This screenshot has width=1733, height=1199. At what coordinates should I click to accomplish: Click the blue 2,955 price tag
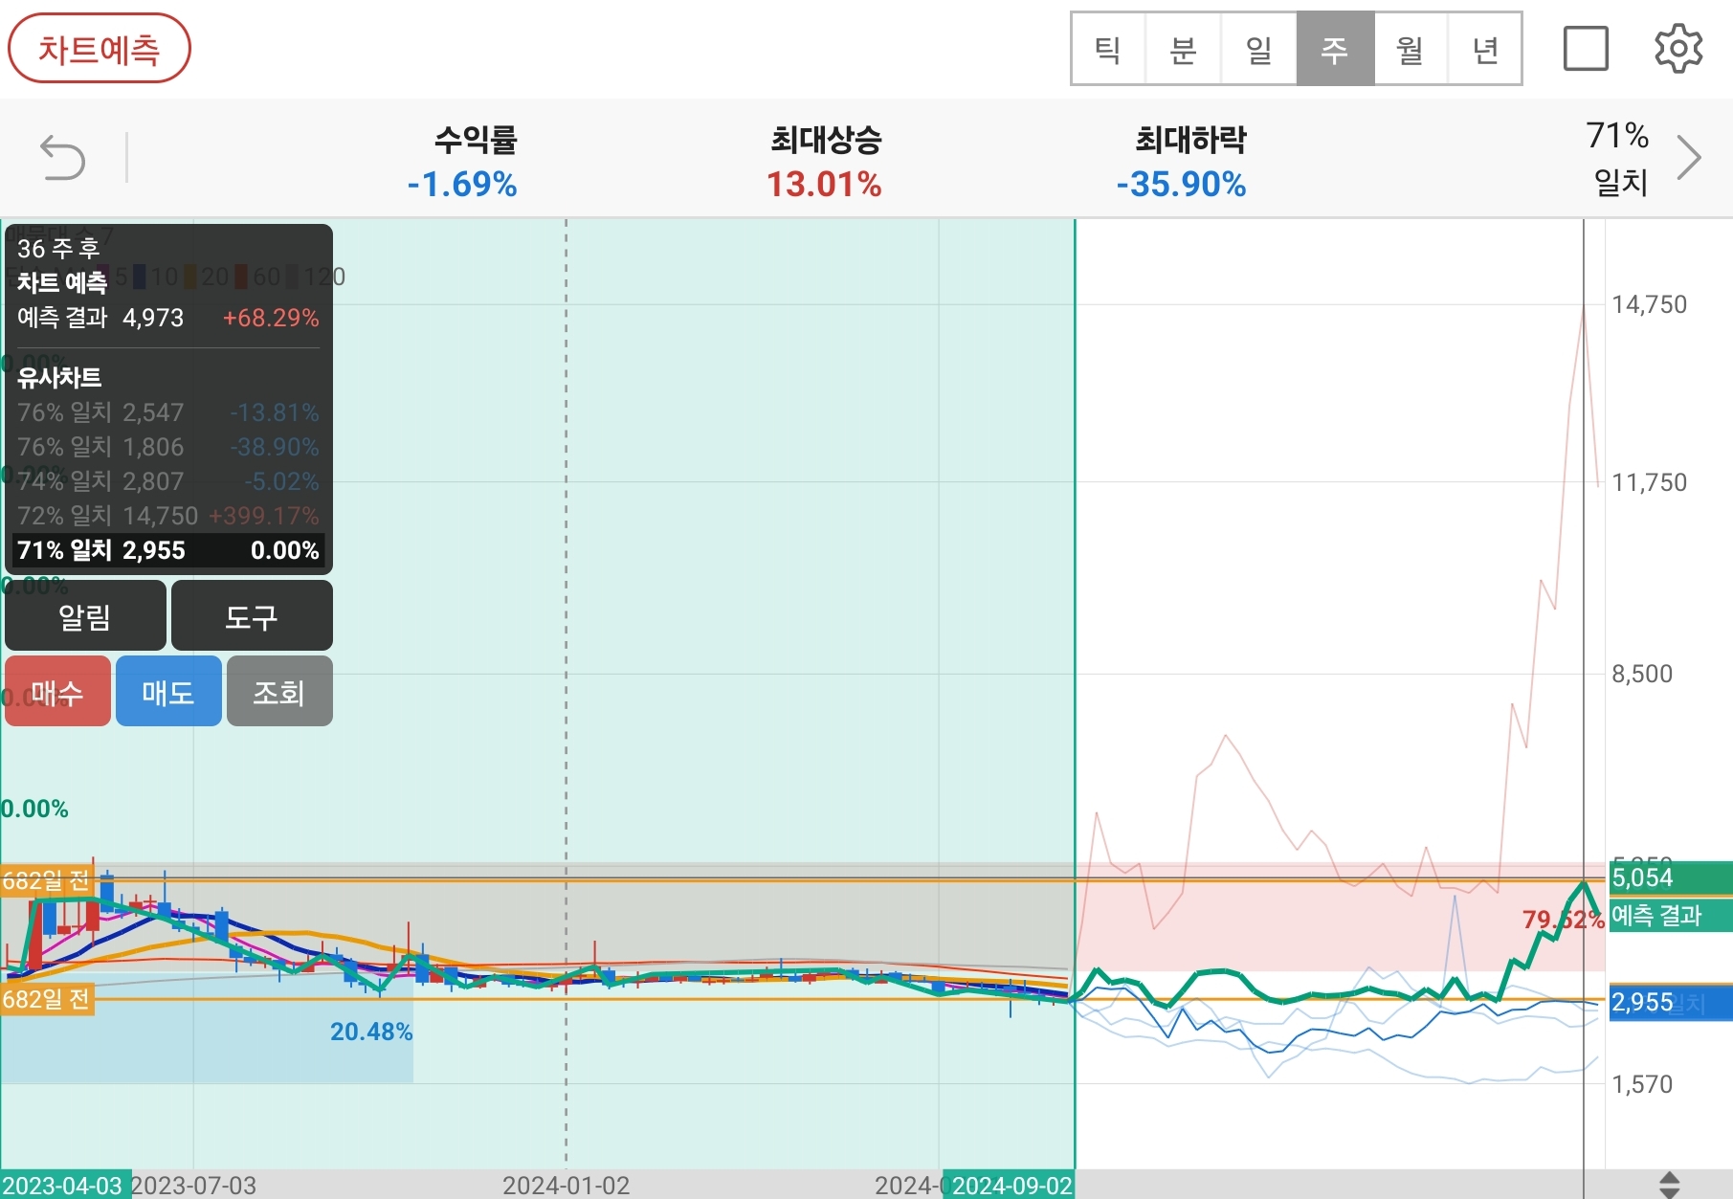[1670, 1002]
